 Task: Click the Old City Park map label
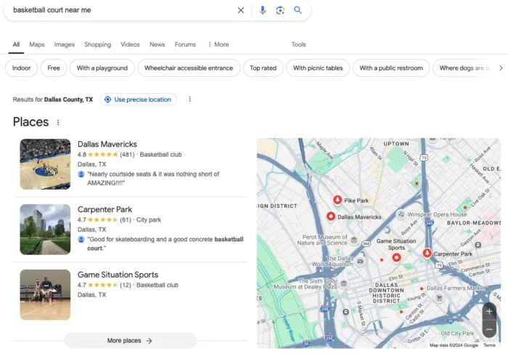tap(457, 333)
